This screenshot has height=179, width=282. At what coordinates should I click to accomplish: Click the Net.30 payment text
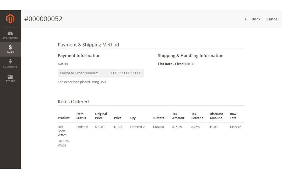tap(63, 64)
